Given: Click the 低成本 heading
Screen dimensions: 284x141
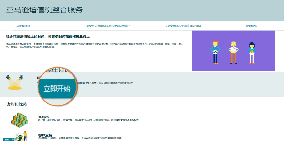Looking at the screenshot, I should tap(43, 117).
